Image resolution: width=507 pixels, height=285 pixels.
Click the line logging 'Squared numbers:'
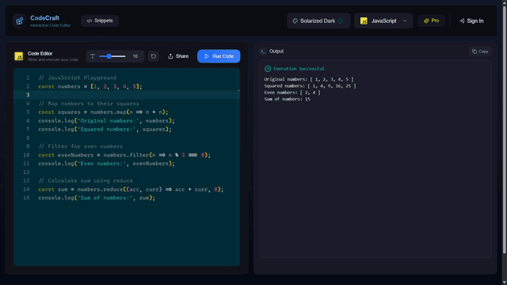pos(105,129)
